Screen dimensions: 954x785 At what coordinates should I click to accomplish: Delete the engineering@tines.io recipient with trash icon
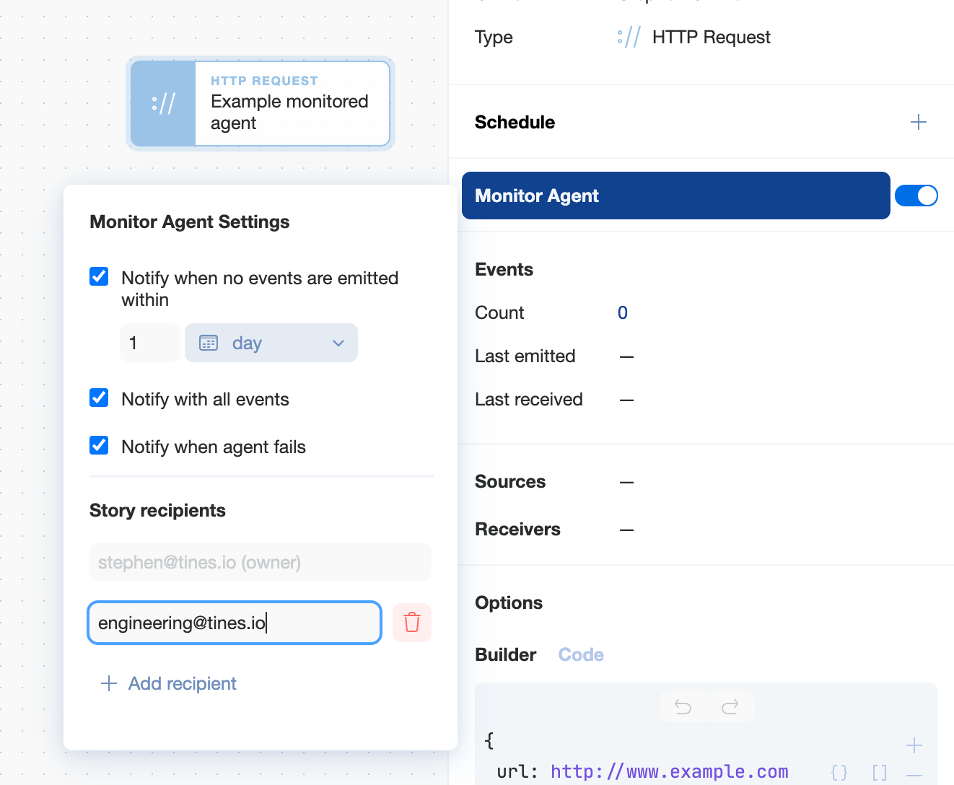coord(412,622)
